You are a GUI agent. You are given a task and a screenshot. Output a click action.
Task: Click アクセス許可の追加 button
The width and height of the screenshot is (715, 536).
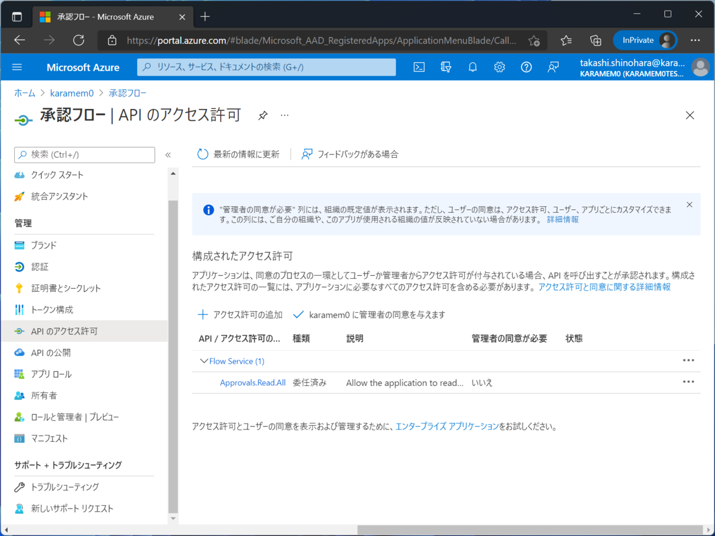pyautogui.click(x=240, y=314)
